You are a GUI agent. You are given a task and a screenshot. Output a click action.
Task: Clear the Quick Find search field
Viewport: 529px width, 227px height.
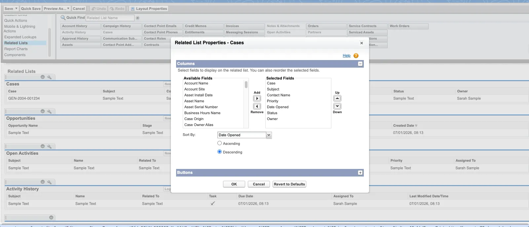(x=138, y=18)
